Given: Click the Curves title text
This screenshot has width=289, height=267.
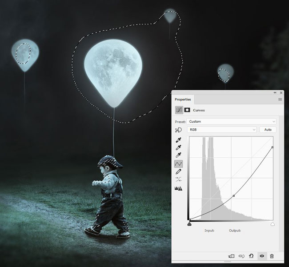Looking at the screenshot, I should 199,110.
